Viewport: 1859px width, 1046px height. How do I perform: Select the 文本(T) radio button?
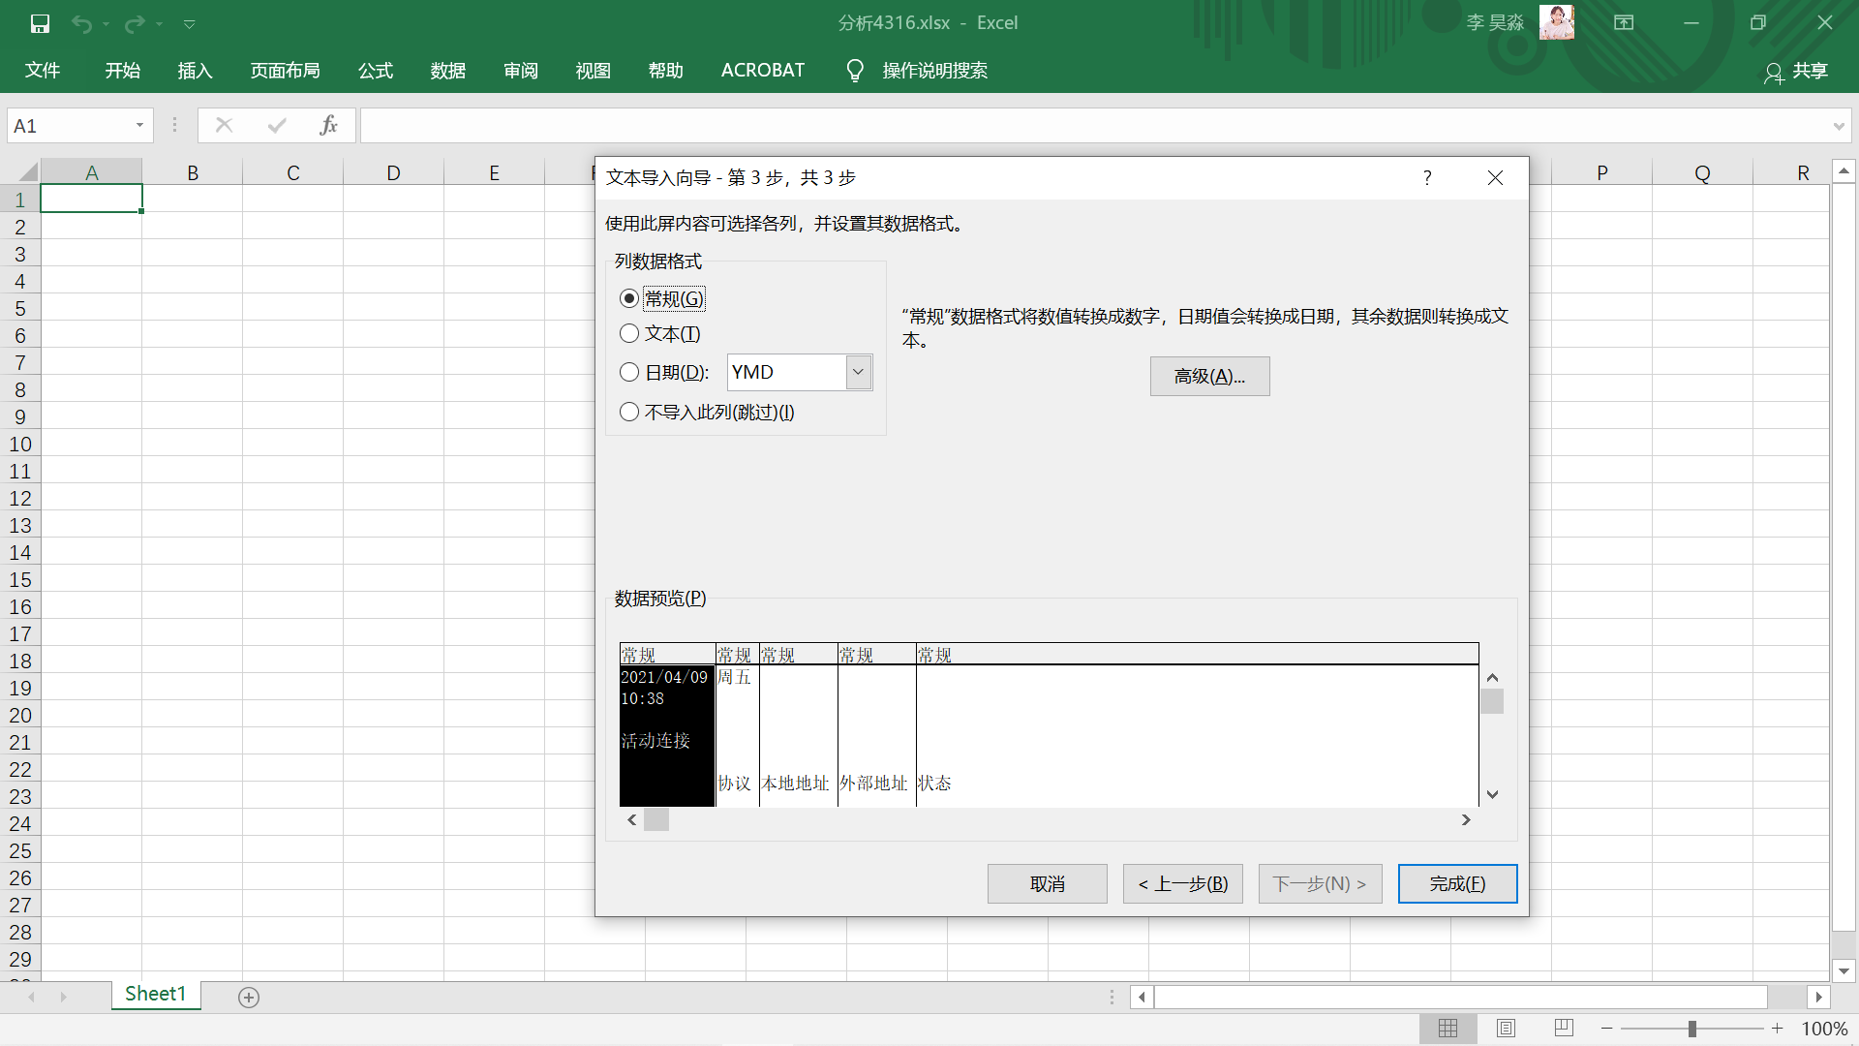(x=629, y=334)
